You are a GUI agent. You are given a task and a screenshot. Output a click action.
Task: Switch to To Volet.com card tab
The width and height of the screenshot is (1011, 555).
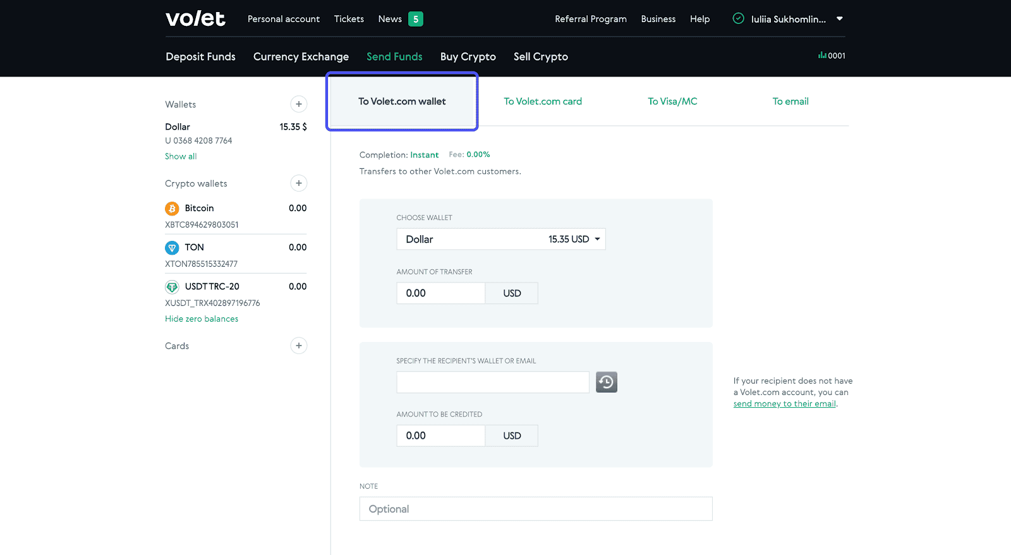point(543,101)
